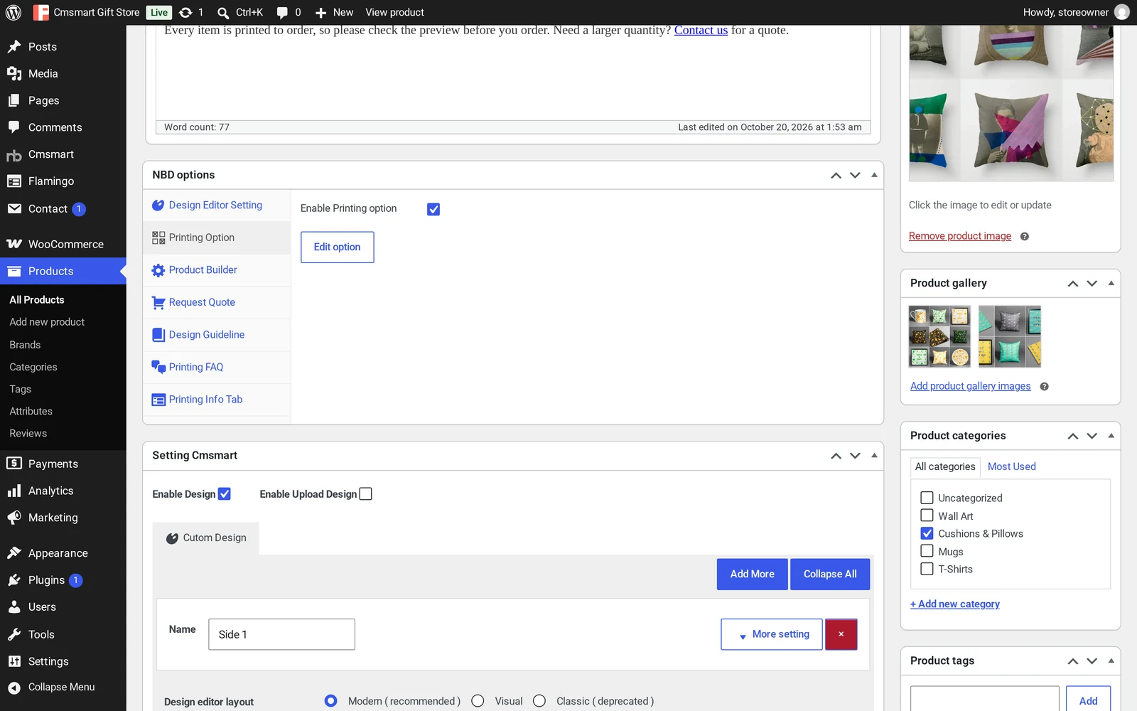1137x711 pixels.
Task: Click the Flamingo sidebar icon
Action: pyautogui.click(x=14, y=181)
